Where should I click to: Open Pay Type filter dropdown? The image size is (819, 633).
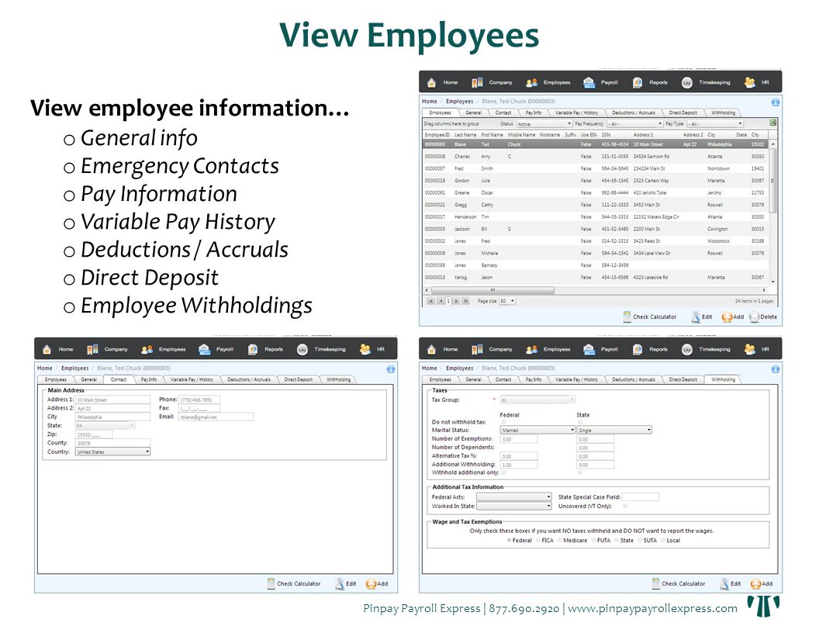tap(715, 124)
